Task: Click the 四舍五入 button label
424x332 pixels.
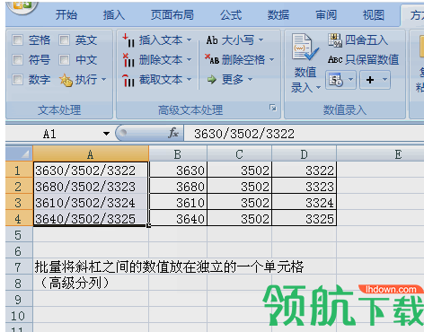Action: (367, 39)
